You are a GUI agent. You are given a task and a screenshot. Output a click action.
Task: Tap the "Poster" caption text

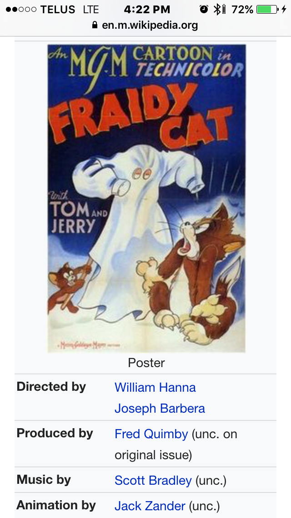pyautogui.click(x=146, y=363)
